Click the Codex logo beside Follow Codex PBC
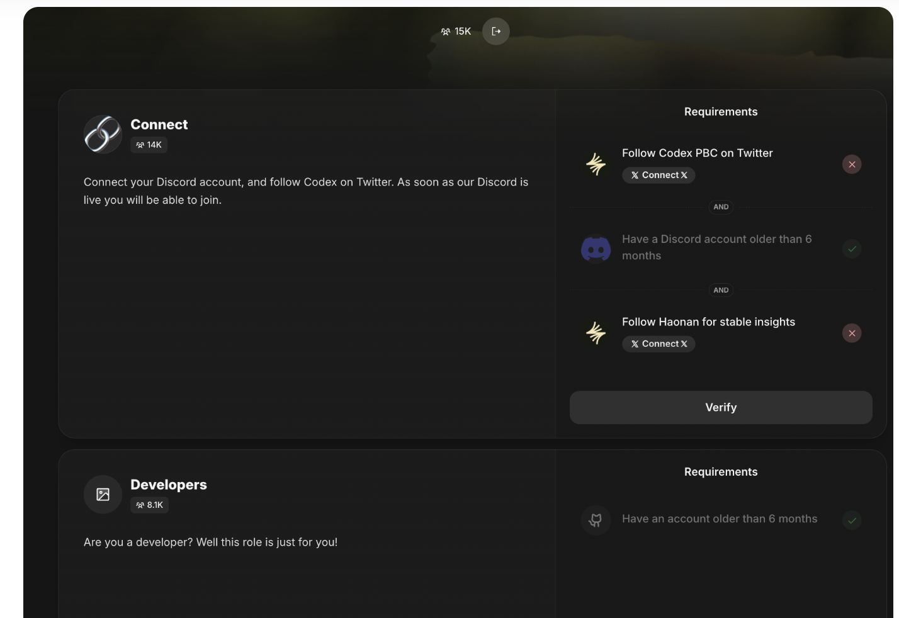The image size is (899, 618). (596, 164)
